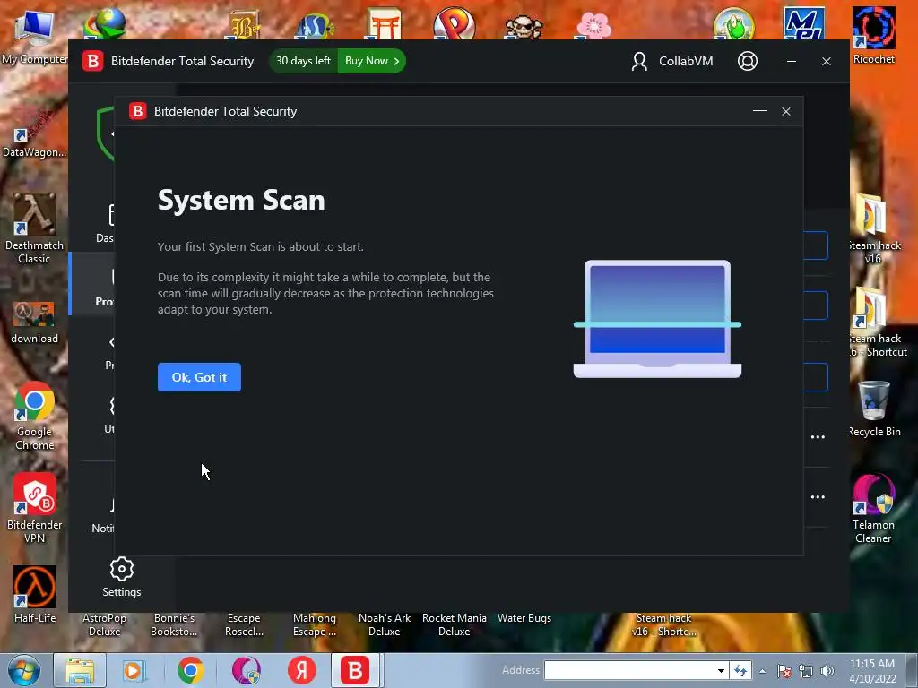
Task: Select the AstroPop Deluxe desktop label
Action: [104, 624]
